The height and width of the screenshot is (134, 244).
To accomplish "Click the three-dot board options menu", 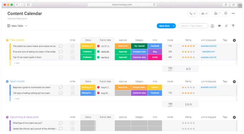I will (x=233, y=13).
